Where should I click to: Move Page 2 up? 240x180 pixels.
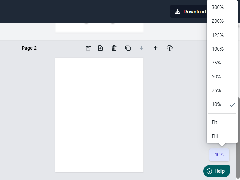(x=156, y=48)
